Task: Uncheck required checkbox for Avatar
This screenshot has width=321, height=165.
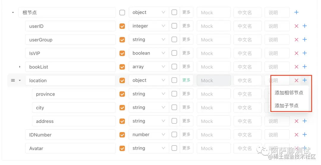Action: point(122,148)
